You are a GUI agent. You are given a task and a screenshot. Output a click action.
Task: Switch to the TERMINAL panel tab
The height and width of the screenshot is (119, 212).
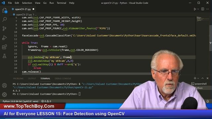click(45, 78)
